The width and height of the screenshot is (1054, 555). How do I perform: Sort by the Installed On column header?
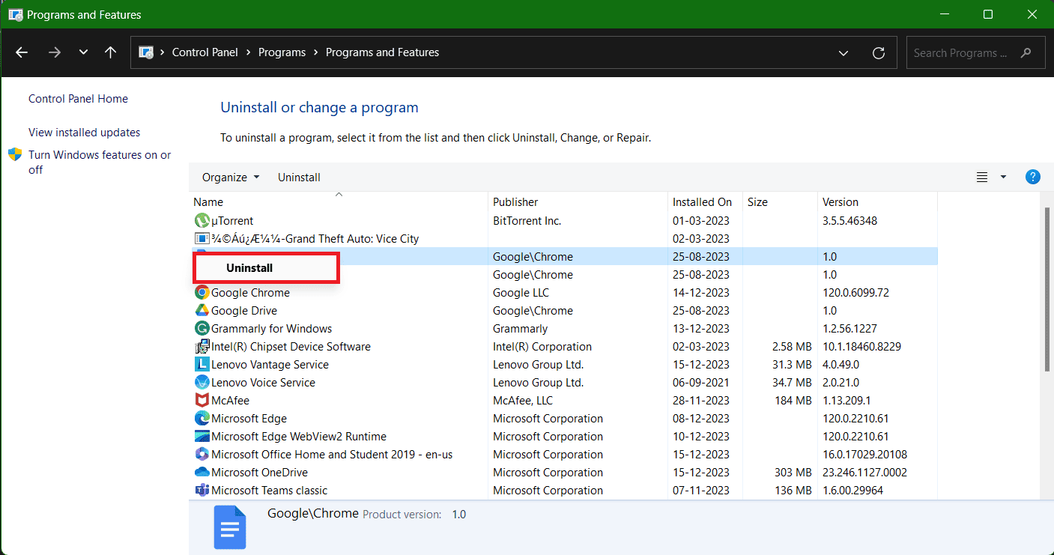705,202
